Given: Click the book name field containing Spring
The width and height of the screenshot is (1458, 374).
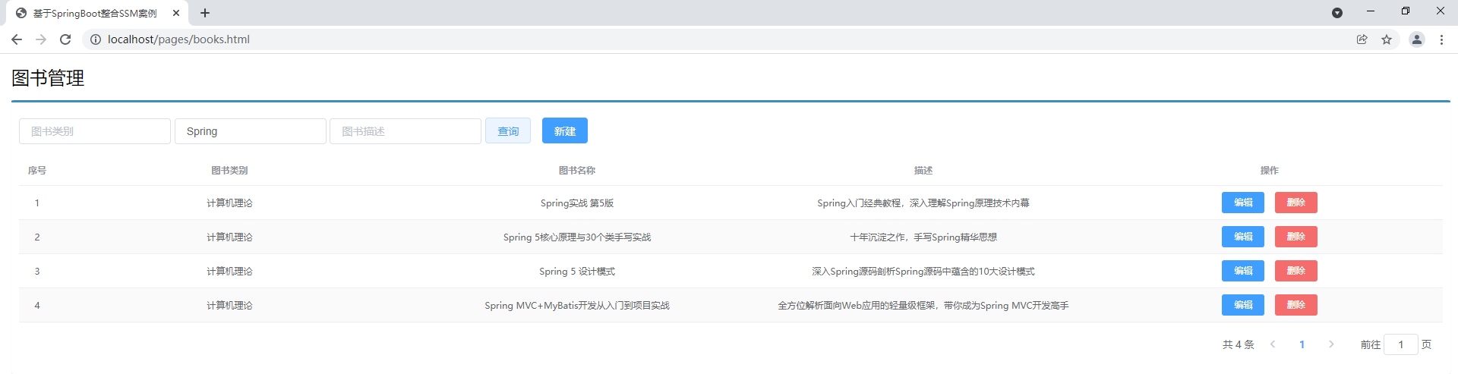Looking at the screenshot, I should pos(250,131).
